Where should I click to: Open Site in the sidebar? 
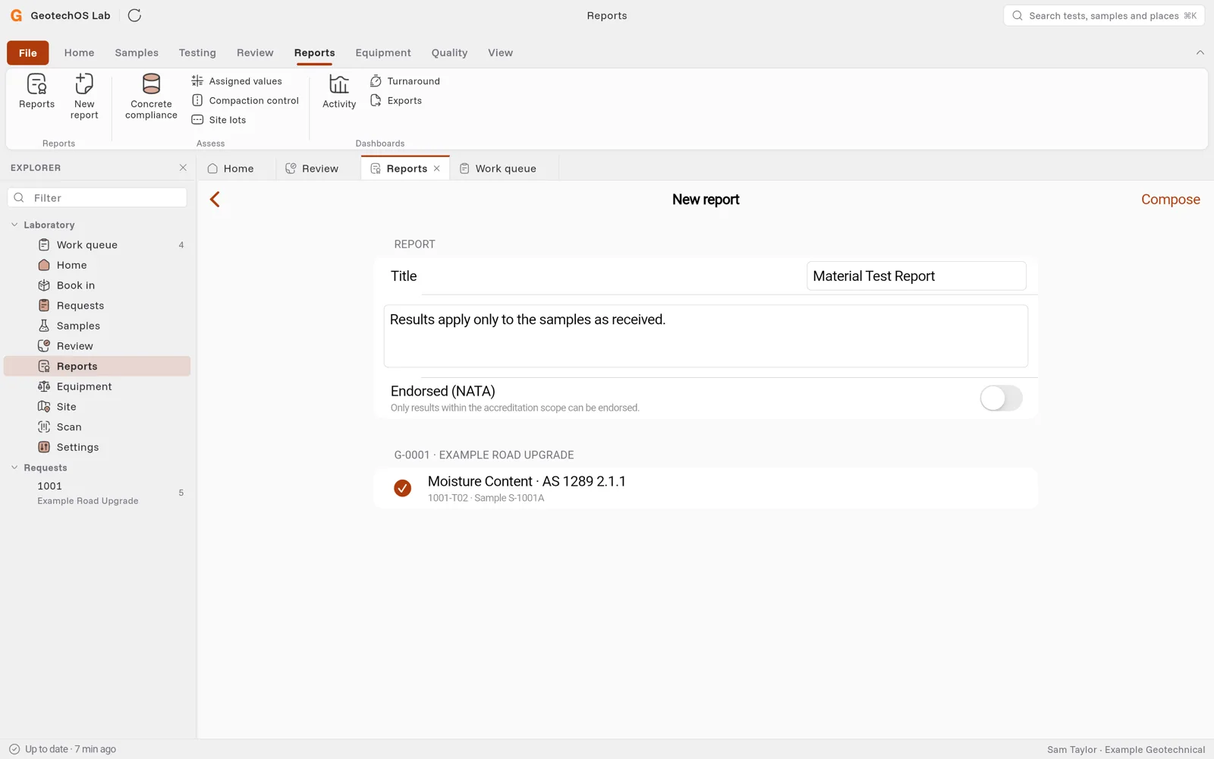pyautogui.click(x=97, y=407)
